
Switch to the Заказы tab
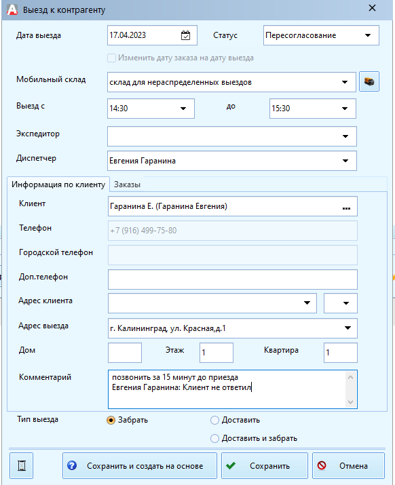click(127, 185)
